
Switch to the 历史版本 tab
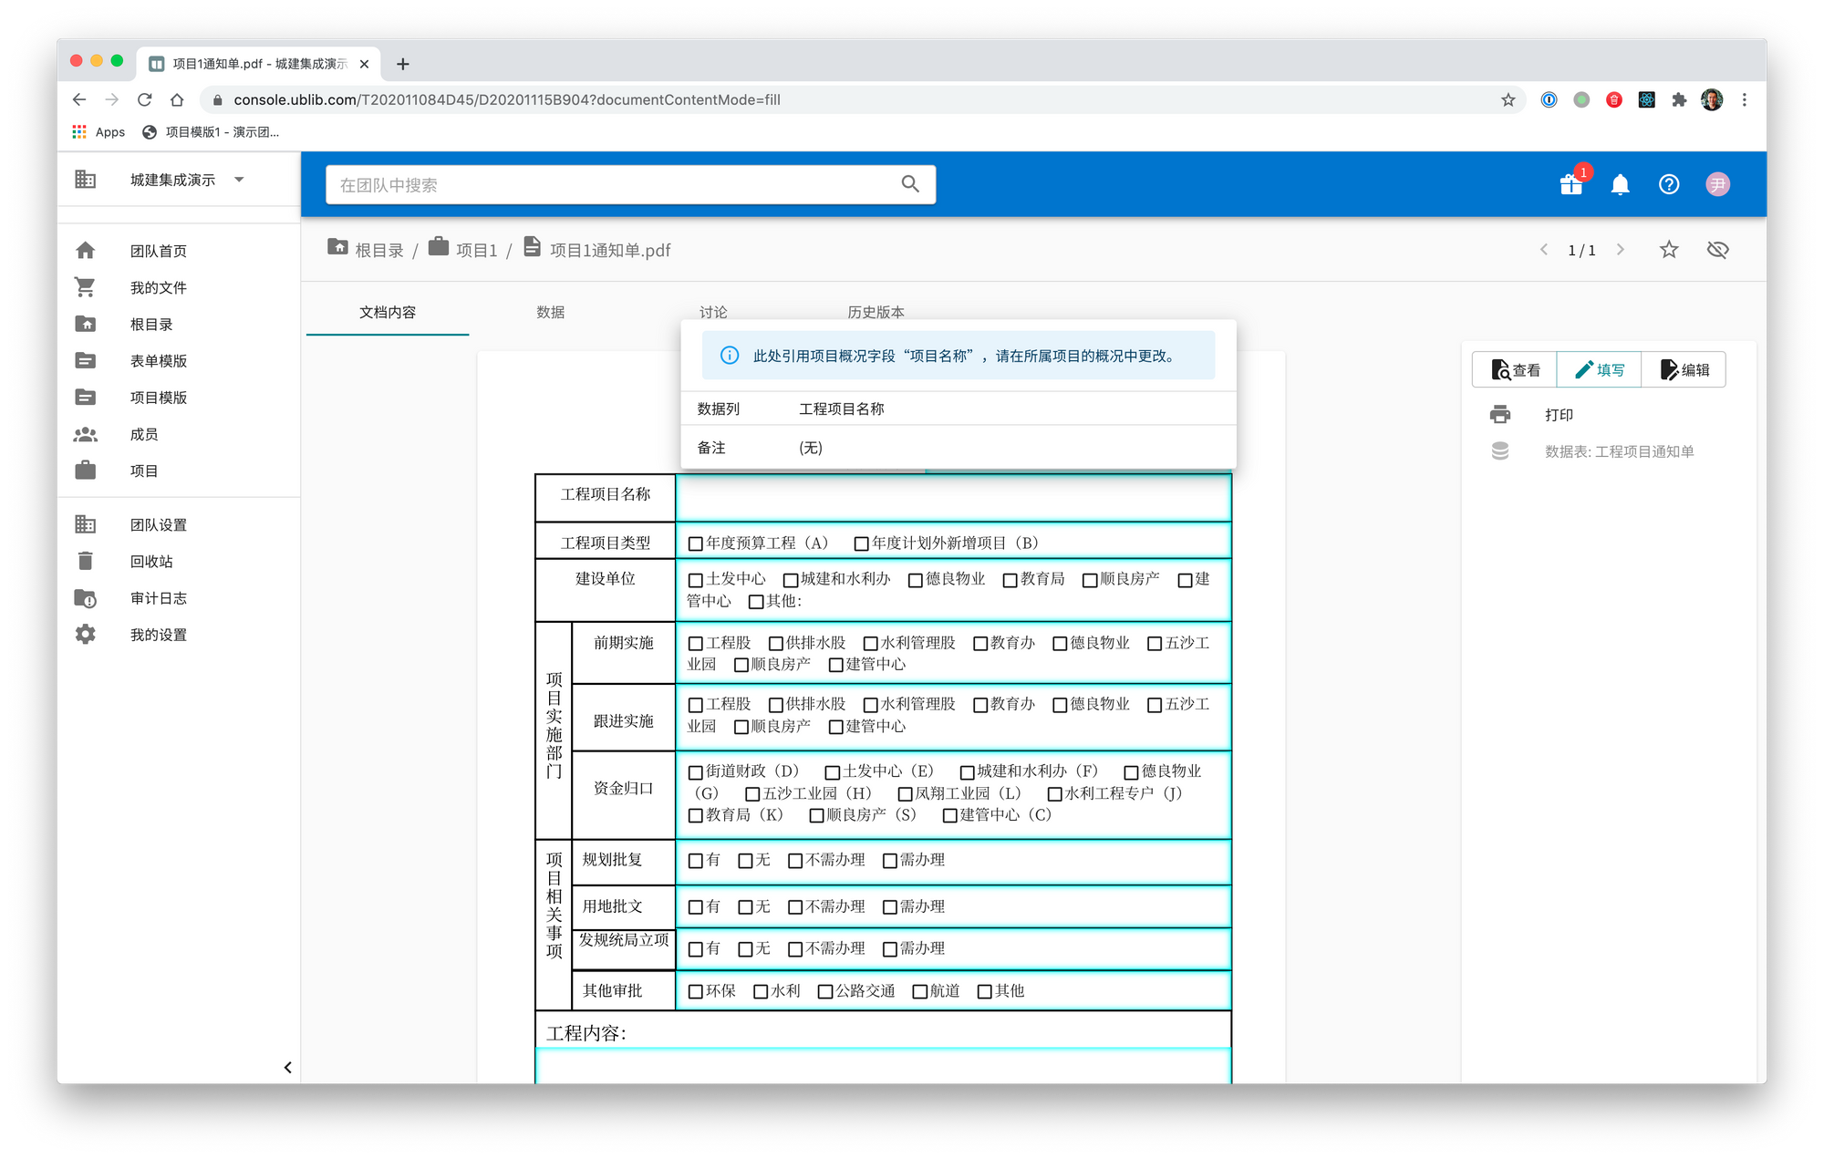[876, 312]
